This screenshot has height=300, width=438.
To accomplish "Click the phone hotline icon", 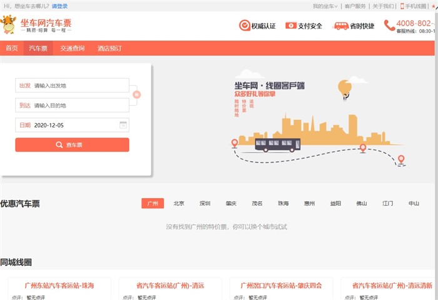I will point(389,25).
